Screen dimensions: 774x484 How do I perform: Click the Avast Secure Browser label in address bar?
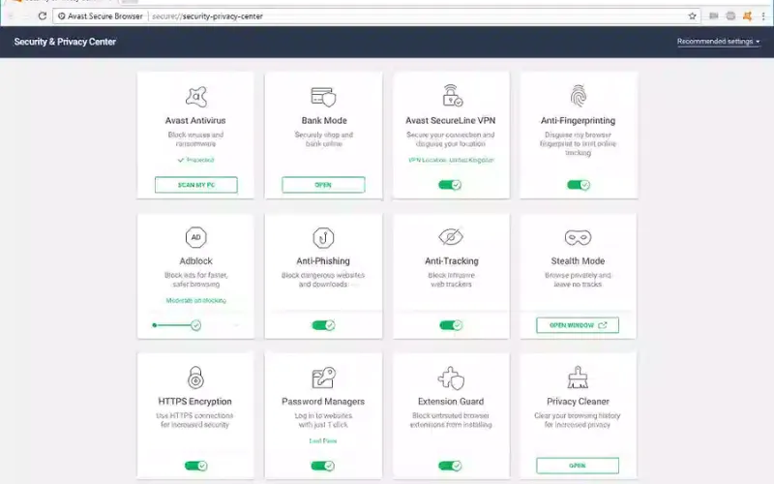104,15
